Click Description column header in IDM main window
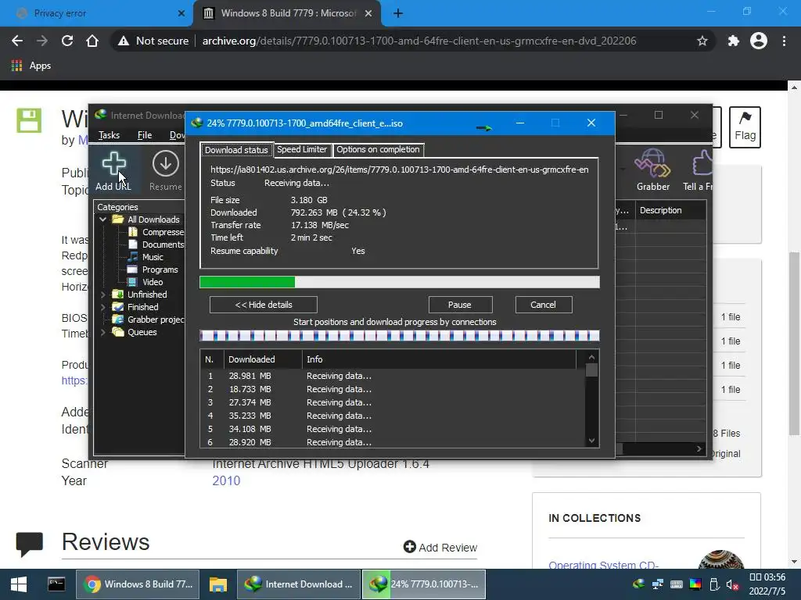This screenshot has width=801, height=600. tap(670, 210)
